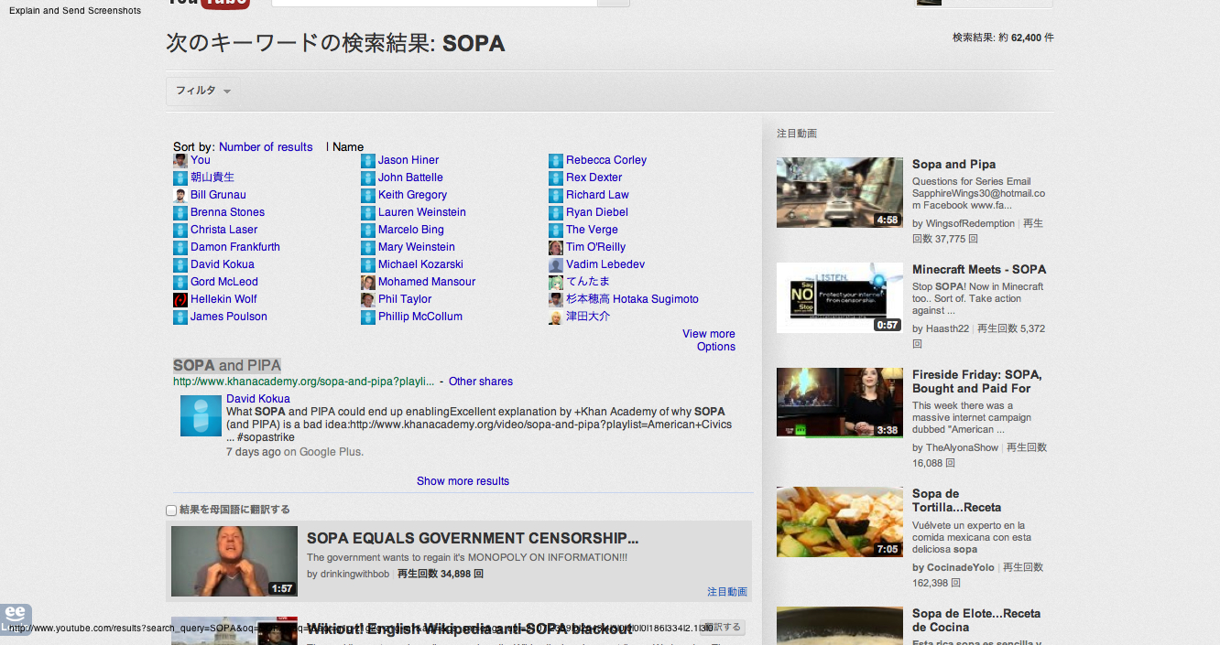Click the large David Kokua post avatar
Viewport: 1220px width, 645px height.
[201, 415]
